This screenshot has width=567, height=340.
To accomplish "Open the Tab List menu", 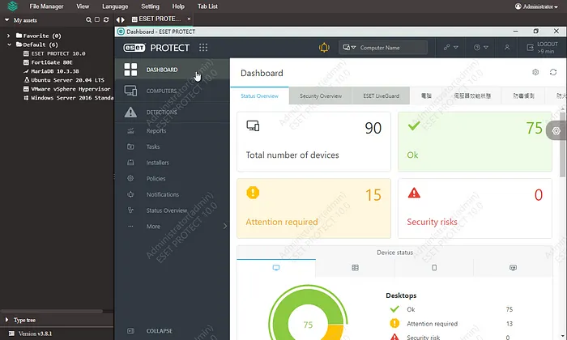I will point(207,6).
